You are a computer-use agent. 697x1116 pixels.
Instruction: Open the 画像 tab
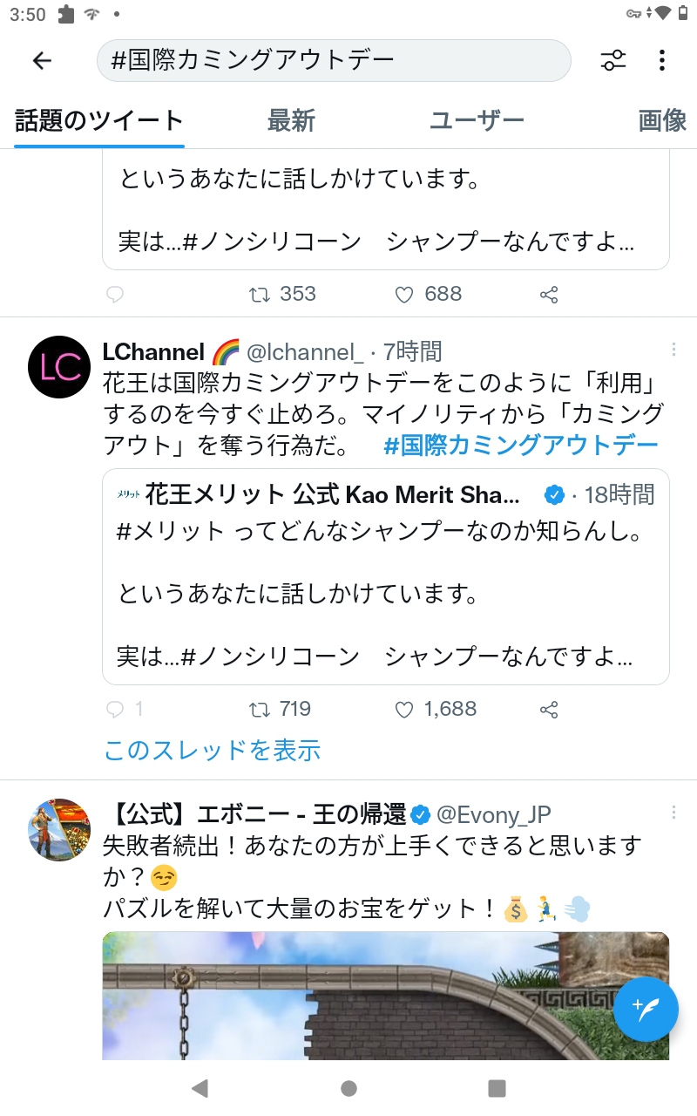coord(662,120)
